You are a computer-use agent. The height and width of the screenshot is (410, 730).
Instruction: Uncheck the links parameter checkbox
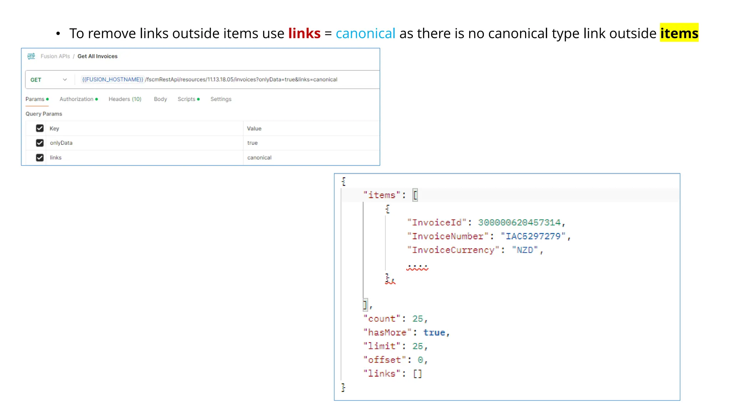click(40, 157)
